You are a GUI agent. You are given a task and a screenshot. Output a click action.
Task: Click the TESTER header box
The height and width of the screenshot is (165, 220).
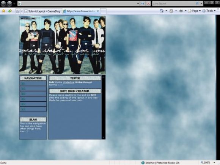click(75, 78)
